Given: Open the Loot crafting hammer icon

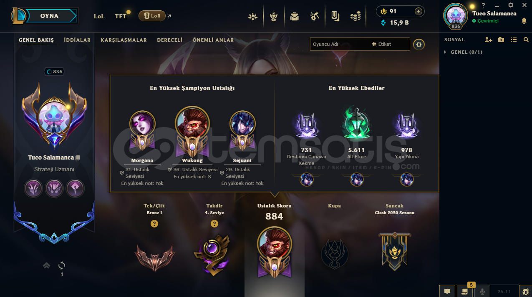Looking at the screenshot, I should [x=315, y=16].
